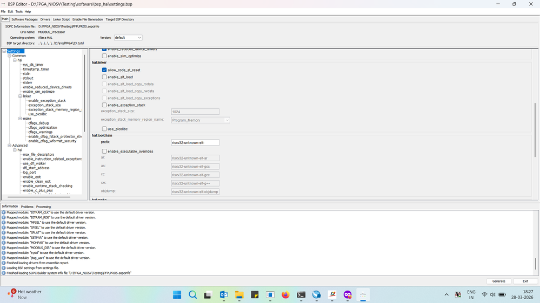The image size is (540, 303).
Task: Select cflags_optimization in the tree
Action: click(x=43, y=127)
